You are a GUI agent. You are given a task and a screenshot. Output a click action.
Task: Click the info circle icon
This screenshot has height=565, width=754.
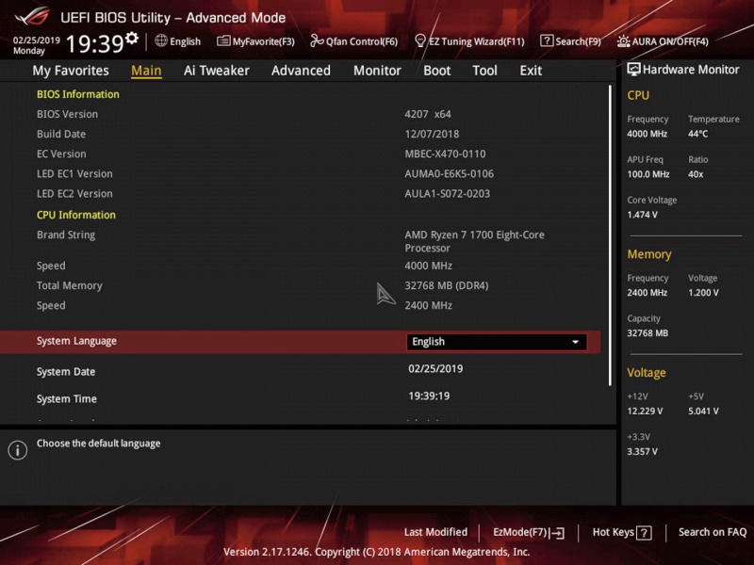[18, 450]
